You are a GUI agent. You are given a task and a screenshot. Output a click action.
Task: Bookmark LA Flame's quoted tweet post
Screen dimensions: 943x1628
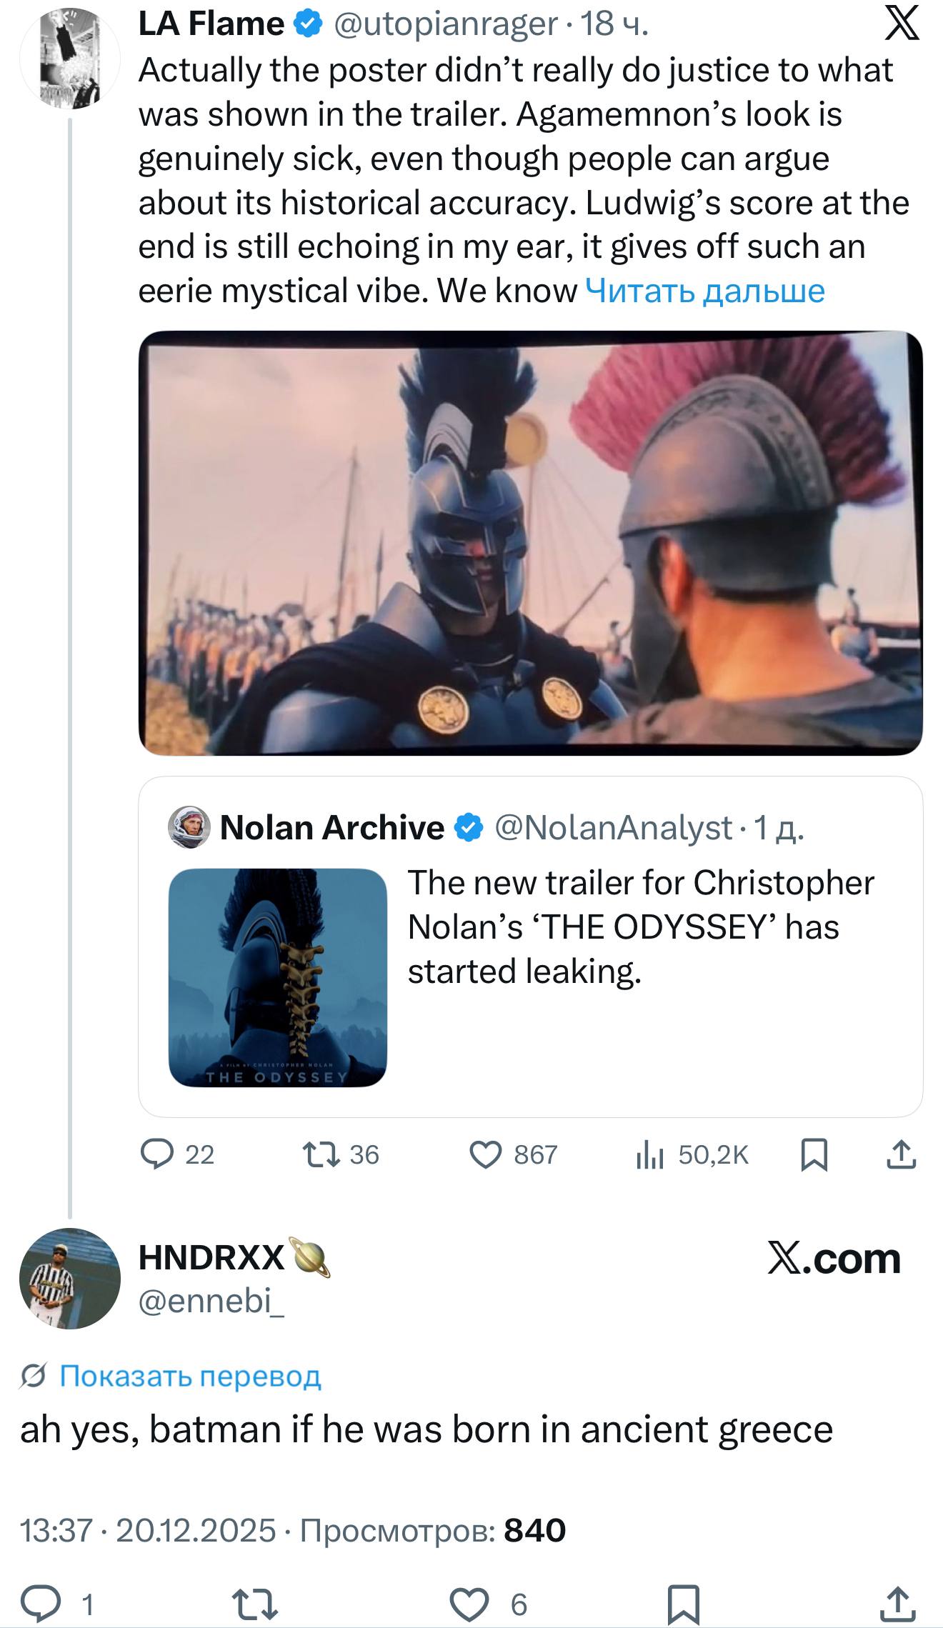tap(814, 1154)
